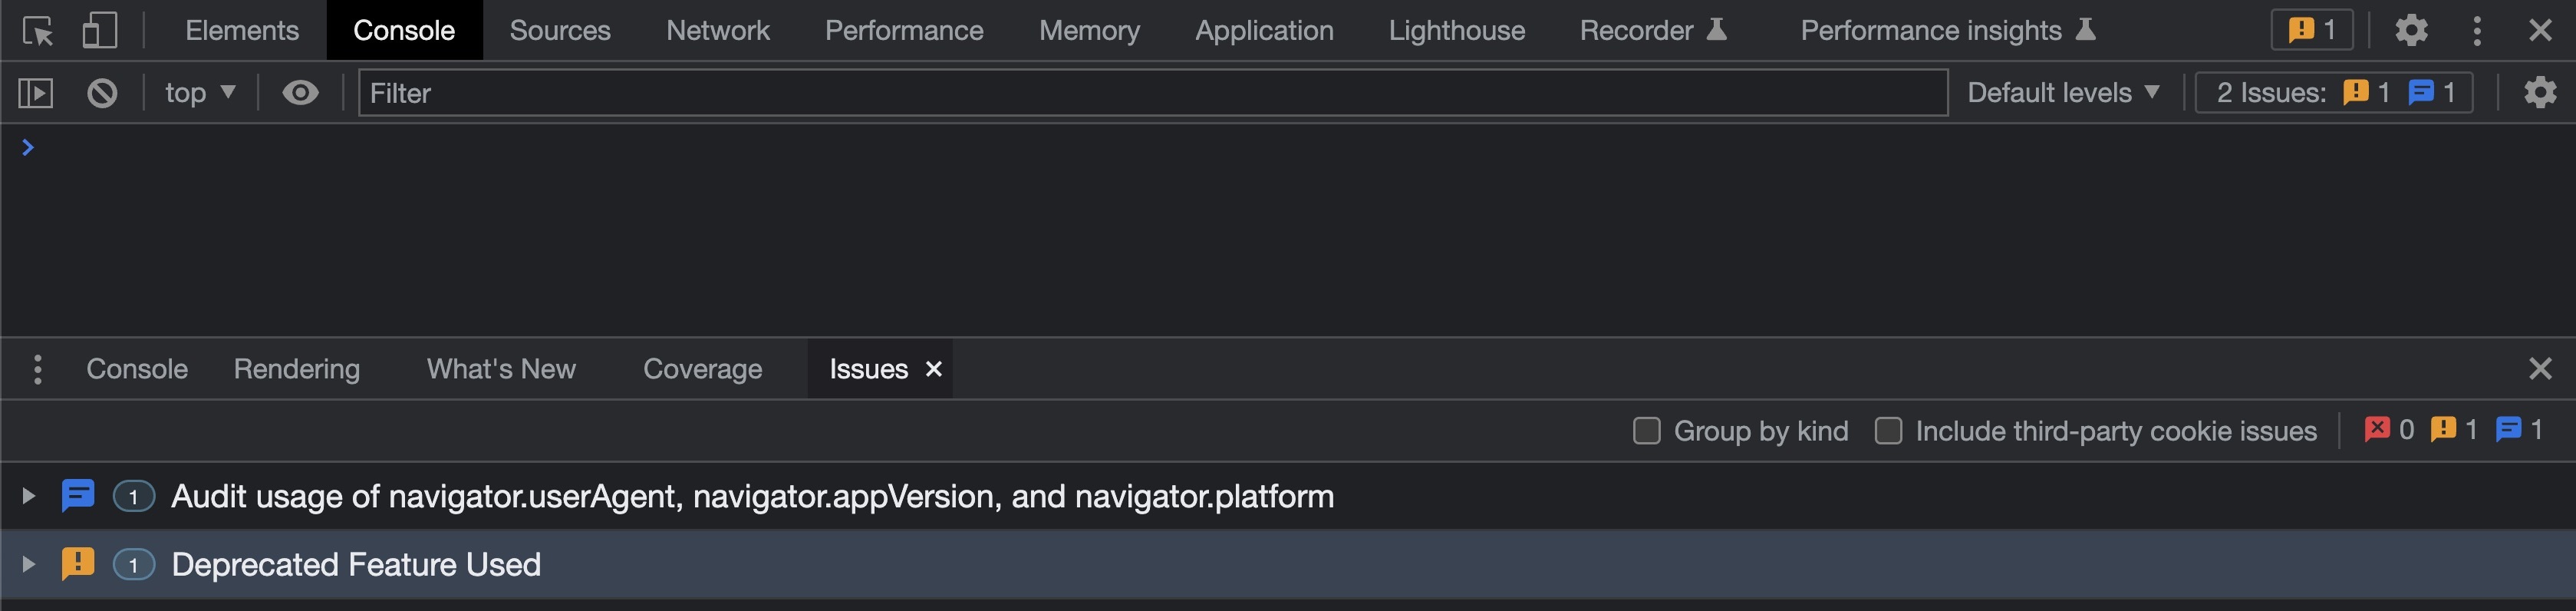The image size is (2576, 611).
Task: Click the warning badge in top bar
Action: click(2312, 31)
